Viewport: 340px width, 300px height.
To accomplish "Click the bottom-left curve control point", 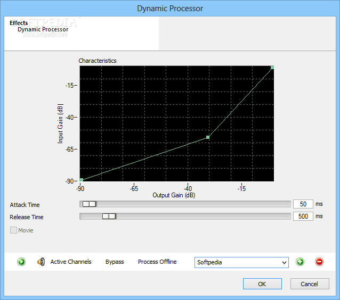I will [82, 180].
